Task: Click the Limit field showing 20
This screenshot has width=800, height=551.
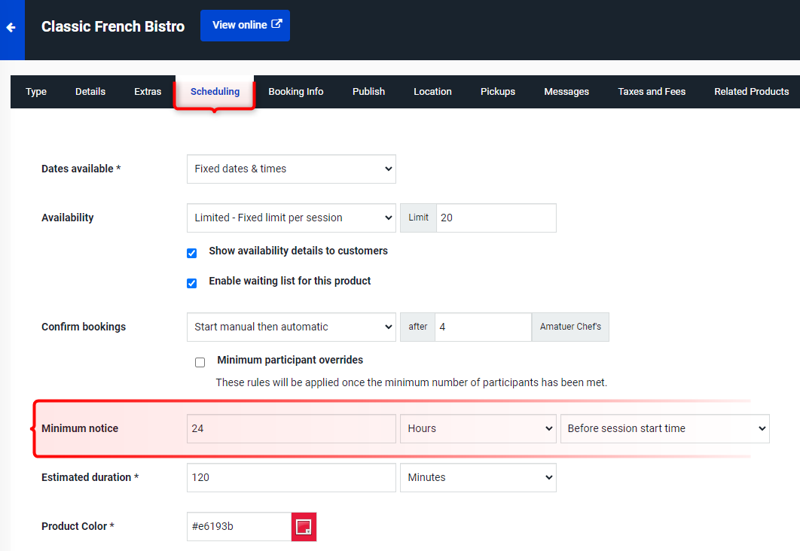Action: pyautogui.click(x=496, y=218)
